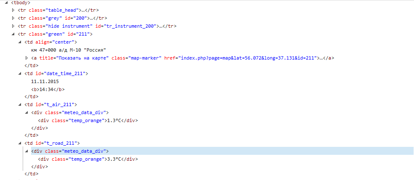Image resolution: width=414 pixels, height=180 pixels.
Task: Select the bold 14:34 time element
Action: [x=47, y=89]
